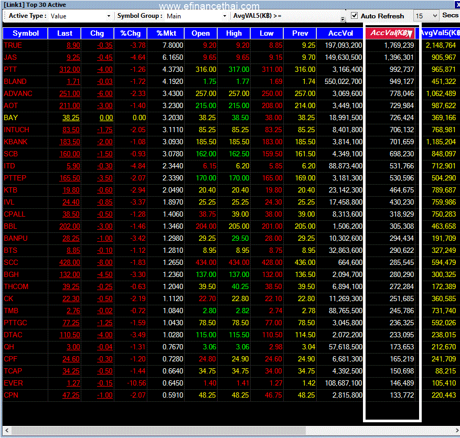Toggle the Auto Refresh checkbox
The width and height of the screenshot is (460, 438).
coord(355,16)
